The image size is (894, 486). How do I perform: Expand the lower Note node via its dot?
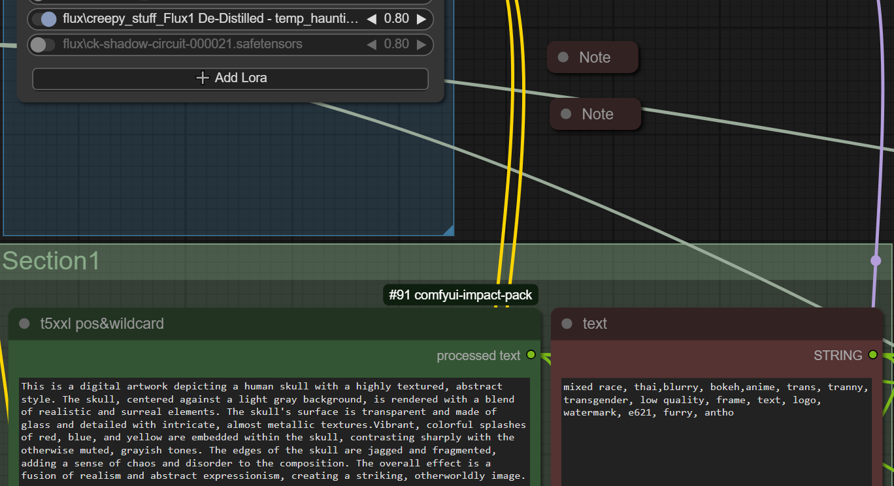pos(566,114)
